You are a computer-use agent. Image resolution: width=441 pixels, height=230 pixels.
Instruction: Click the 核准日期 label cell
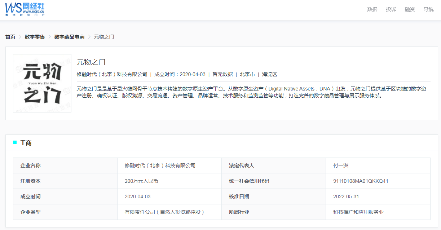(274, 196)
